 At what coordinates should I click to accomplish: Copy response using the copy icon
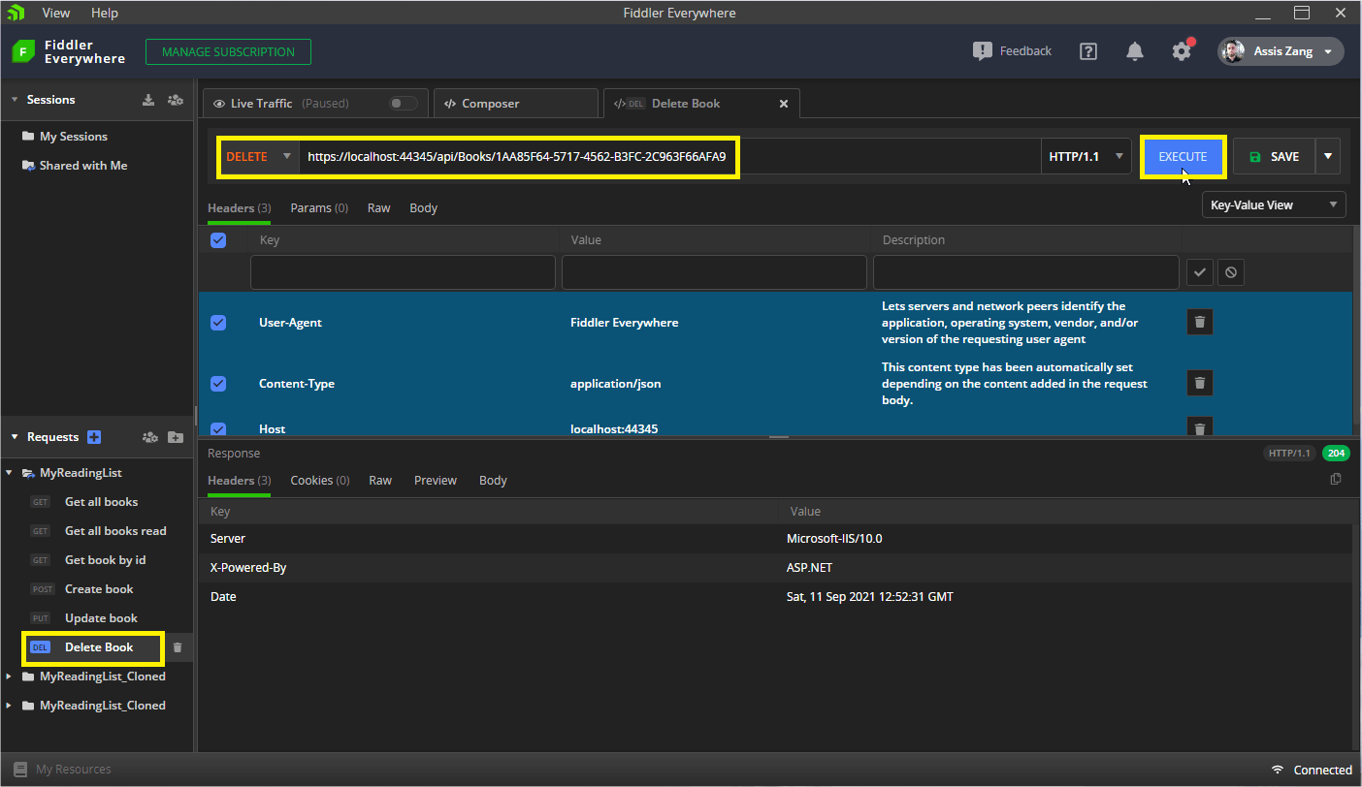1336,480
